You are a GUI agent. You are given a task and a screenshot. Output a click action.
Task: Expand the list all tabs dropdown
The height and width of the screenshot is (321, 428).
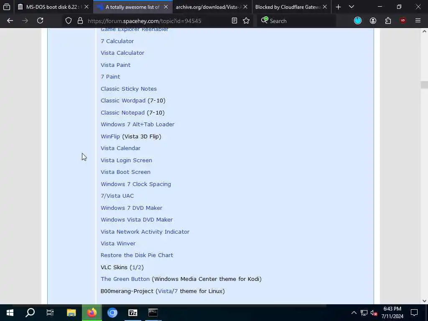coord(352,7)
